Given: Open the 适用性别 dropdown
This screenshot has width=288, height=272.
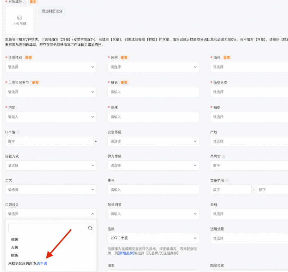Looking at the screenshot, I should click(x=51, y=67).
